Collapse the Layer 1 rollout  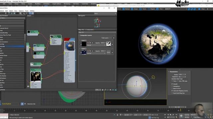[80, 49]
